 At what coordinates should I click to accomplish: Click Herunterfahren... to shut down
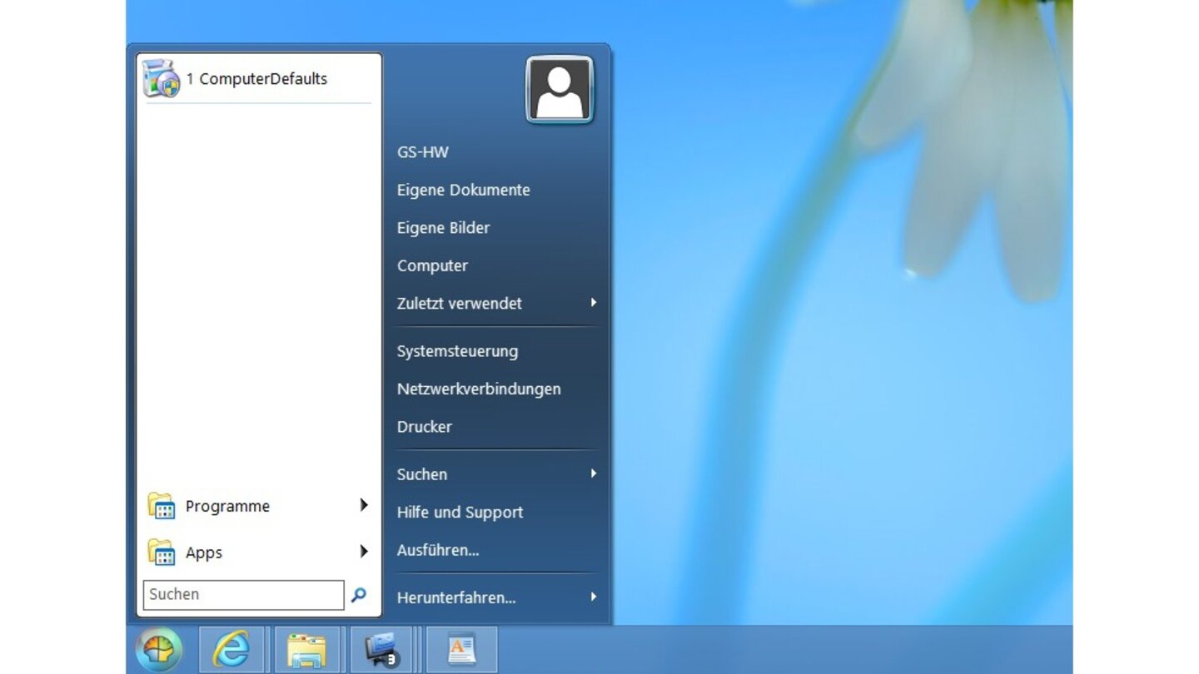click(x=456, y=597)
